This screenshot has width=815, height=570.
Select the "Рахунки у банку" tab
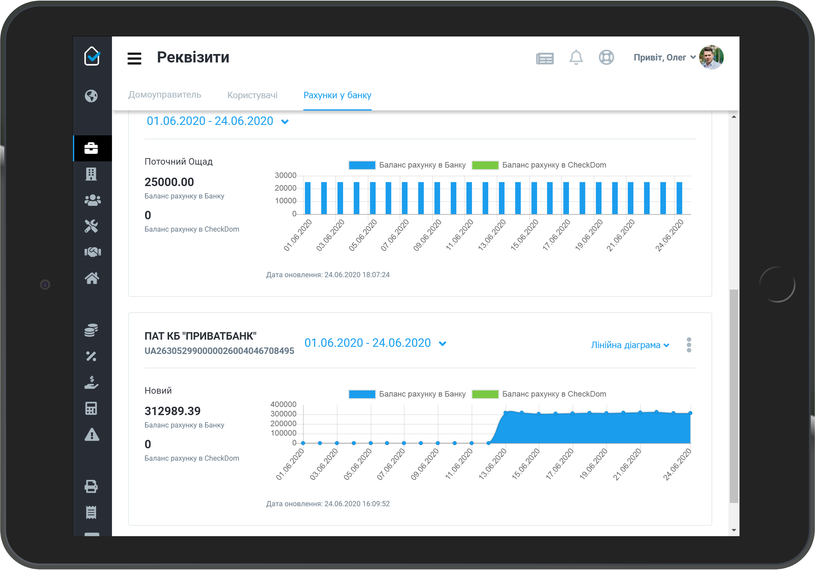[x=337, y=95]
